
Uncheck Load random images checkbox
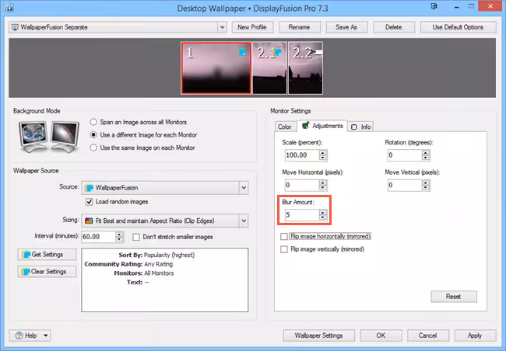(x=90, y=202)
